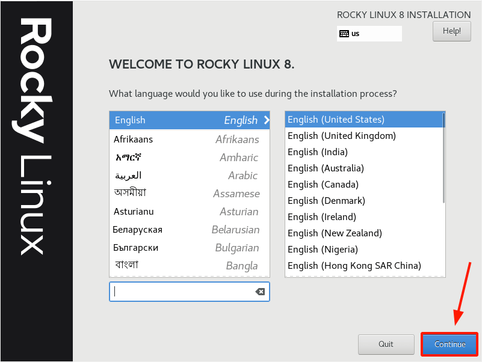Screen dimensions: 482x362
Task: Select the Amharic language row
Action: [x=190, y=158]
